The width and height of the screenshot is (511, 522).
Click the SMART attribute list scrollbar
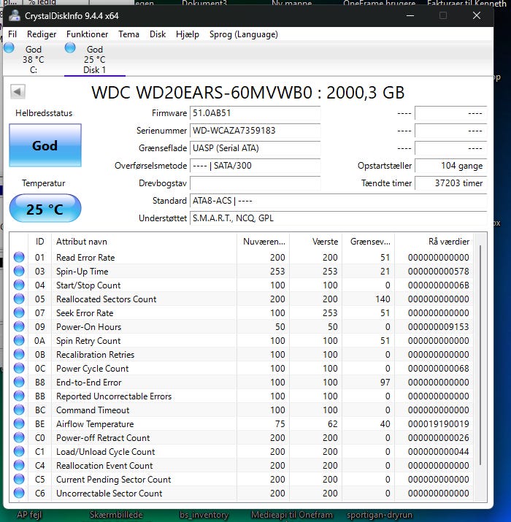click(x=480, y=356)
